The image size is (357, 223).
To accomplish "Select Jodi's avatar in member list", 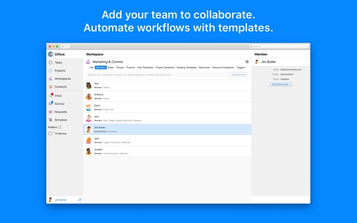I will point(88,140).
